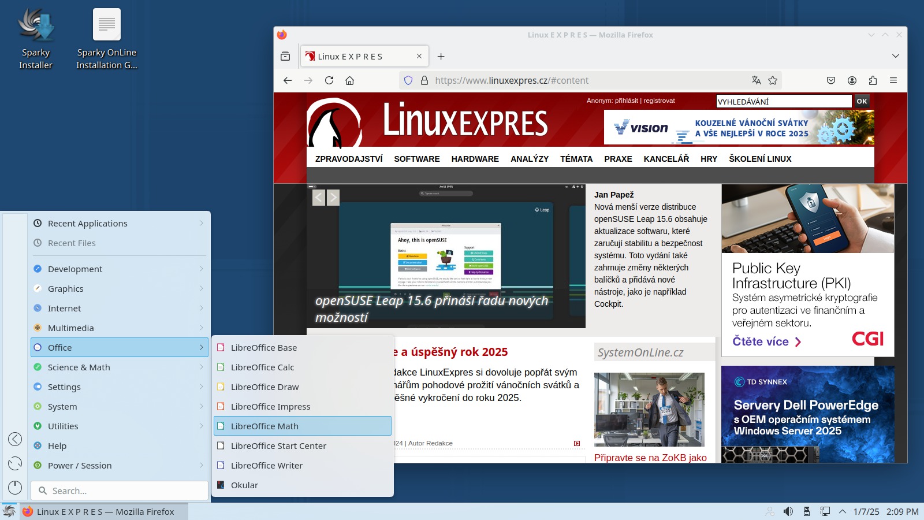The image size is (924, 520).
Task: Click the translate page icon in address bar
Action: (756, 80)
